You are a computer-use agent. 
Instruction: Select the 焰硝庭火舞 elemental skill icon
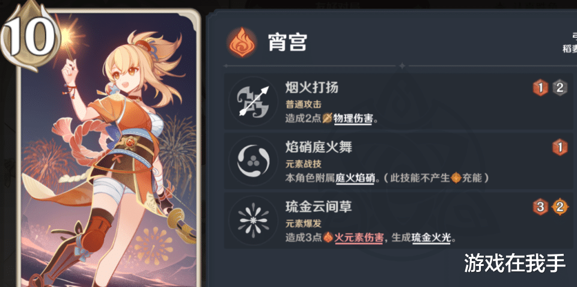[x=254, y=161]
